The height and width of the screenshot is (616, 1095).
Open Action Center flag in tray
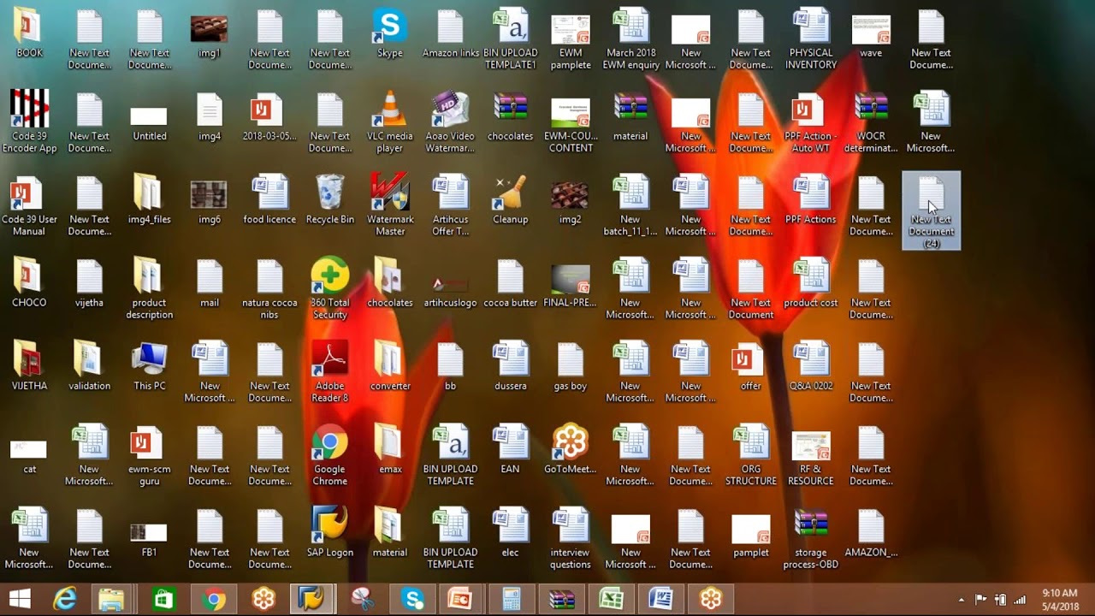click(x=981, y=600)
